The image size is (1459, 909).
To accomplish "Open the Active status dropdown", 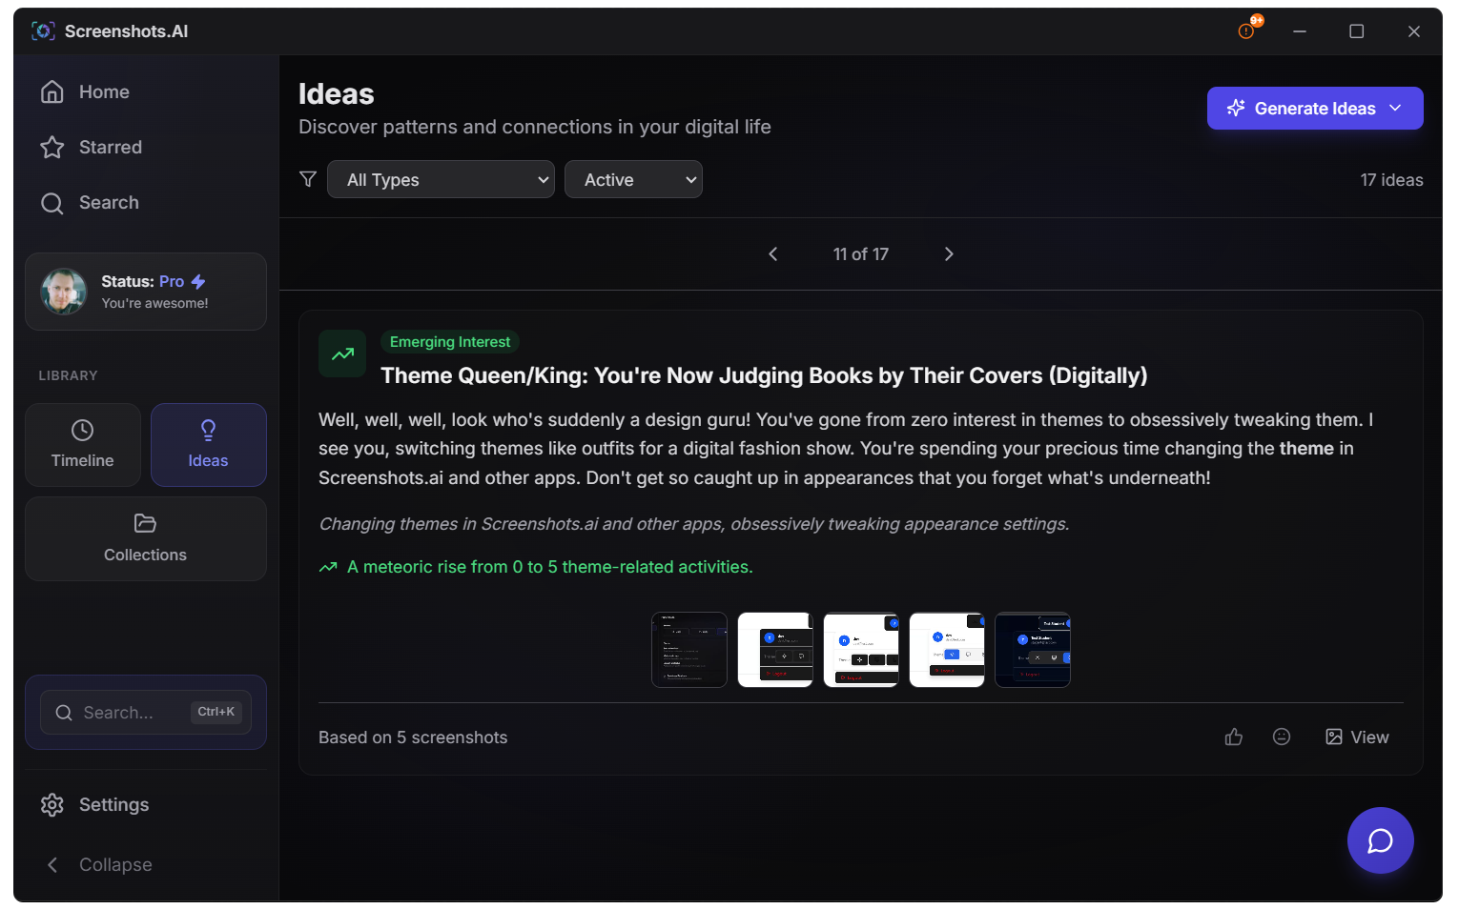I will [x=633, y=179].
